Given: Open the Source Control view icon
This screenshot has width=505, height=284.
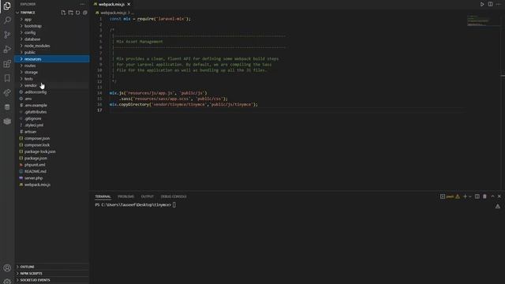Looking at the screenshot, I should point(7,35).
